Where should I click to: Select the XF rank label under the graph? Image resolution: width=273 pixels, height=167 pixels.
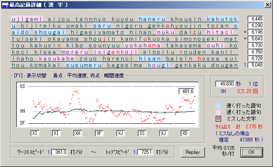click(99, 133)
